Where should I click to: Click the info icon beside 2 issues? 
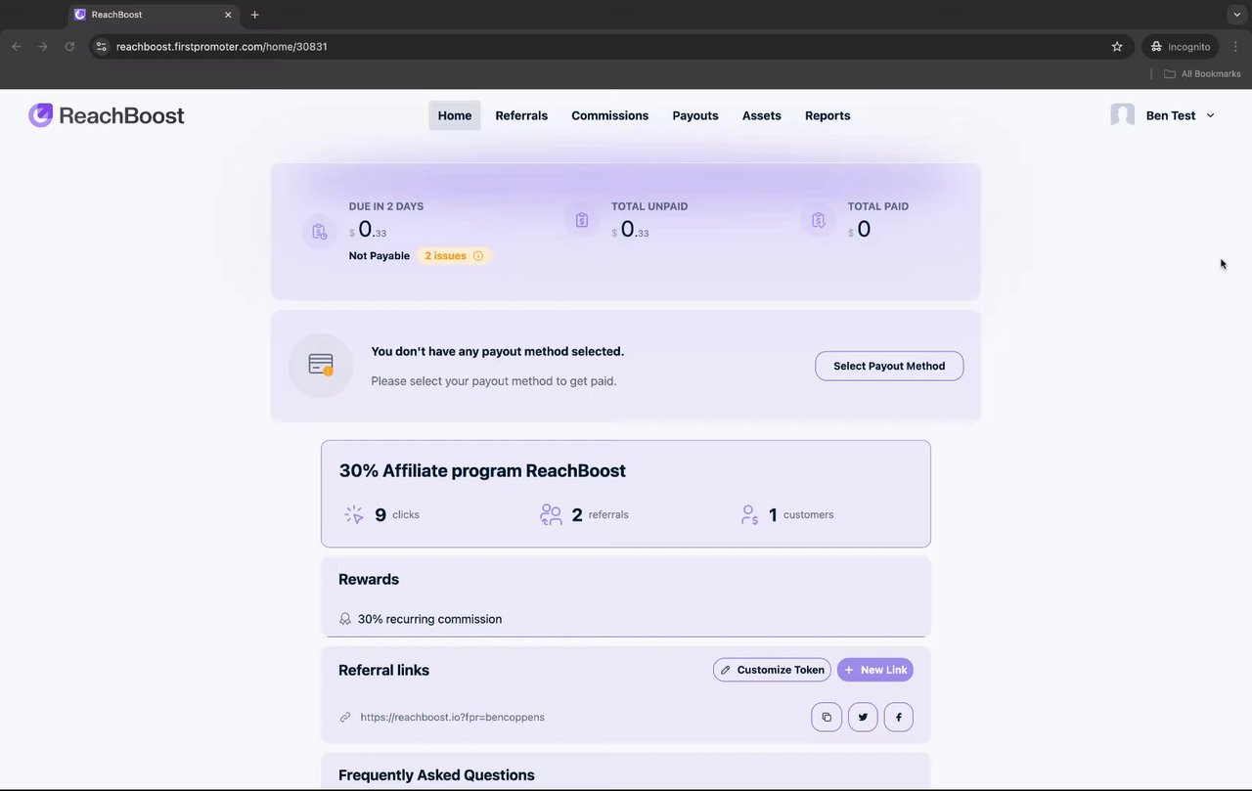[478, 256]
